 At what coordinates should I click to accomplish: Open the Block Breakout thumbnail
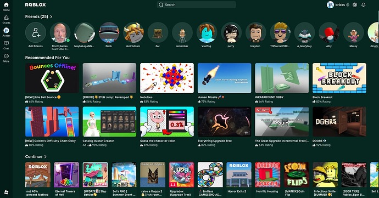pyautogui.click(x=339, y=78)
